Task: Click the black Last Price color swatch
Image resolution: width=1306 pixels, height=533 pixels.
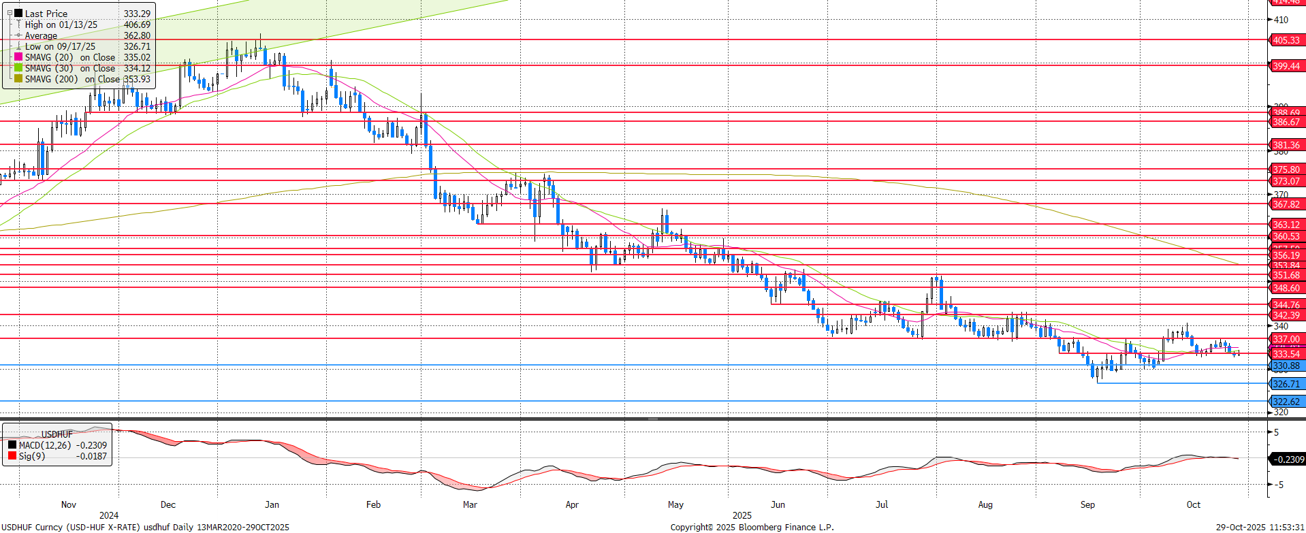Action: point(18,13)
